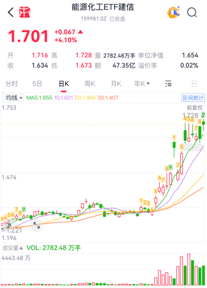Tap the VOL: 2782.48 万手 label
Image resolution: width=207 pixels, height=288 pixels.
pyautogui.click(x=54, y=248)
